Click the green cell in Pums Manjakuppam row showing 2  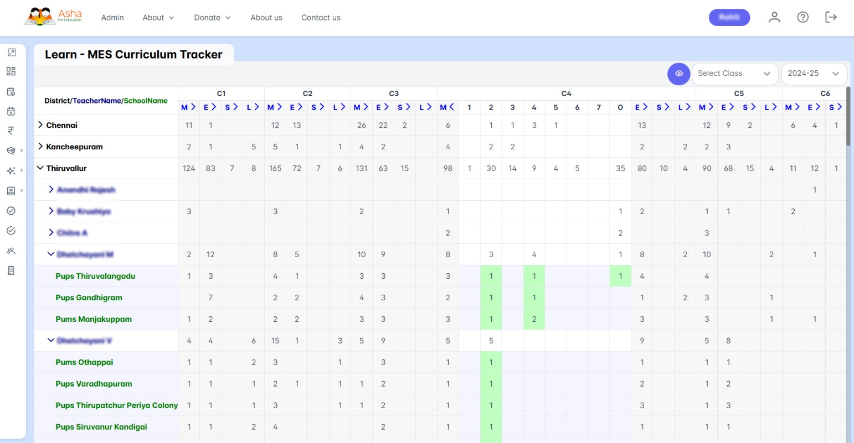[x=534, y=319]
